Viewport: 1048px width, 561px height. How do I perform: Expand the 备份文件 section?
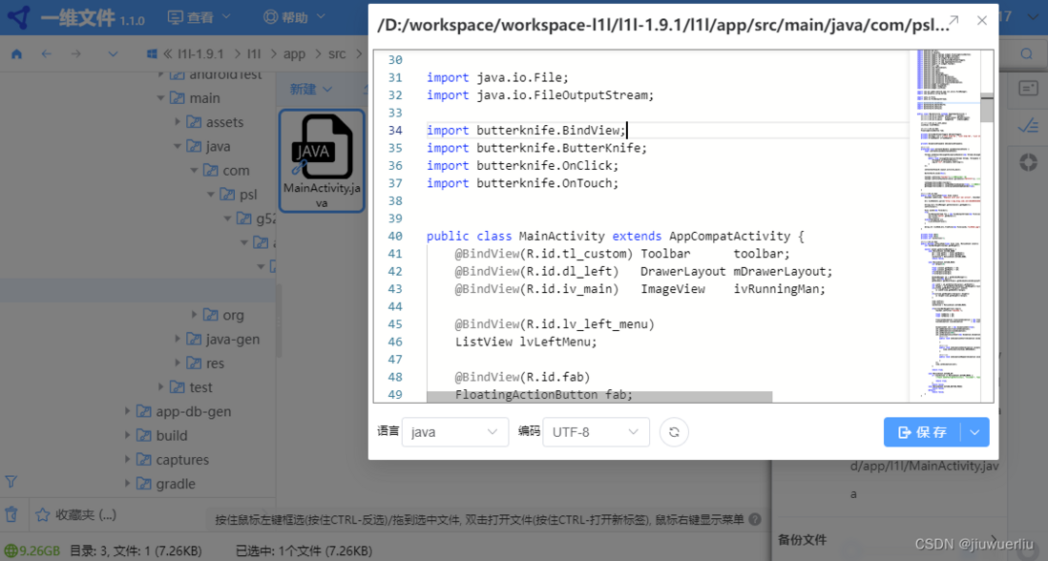coord(994,540)
